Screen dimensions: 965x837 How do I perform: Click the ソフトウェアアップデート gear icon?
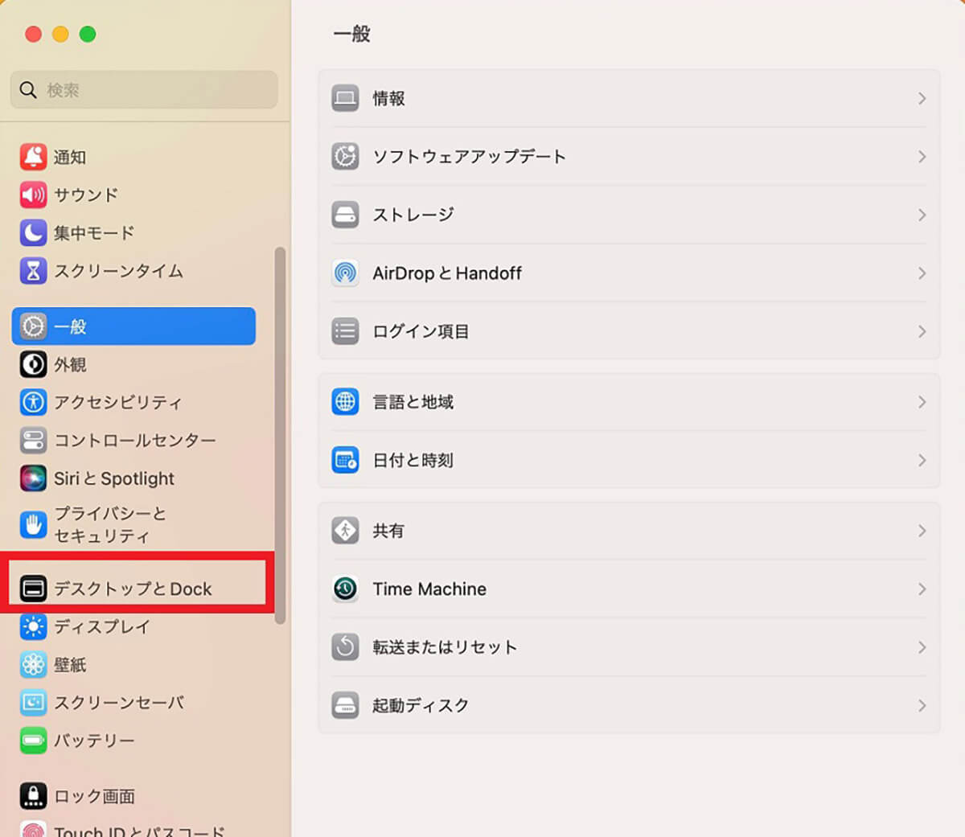point(345,156)
